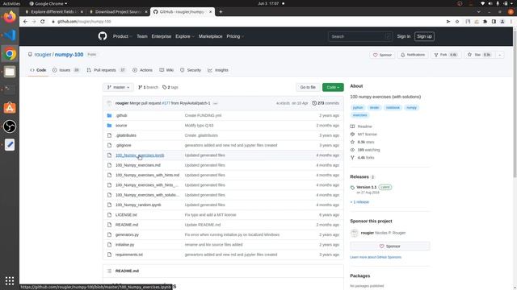The height and width of the screenshot is (290, 517).
Task: Open the 273 commits link
Action: (326, 103)
